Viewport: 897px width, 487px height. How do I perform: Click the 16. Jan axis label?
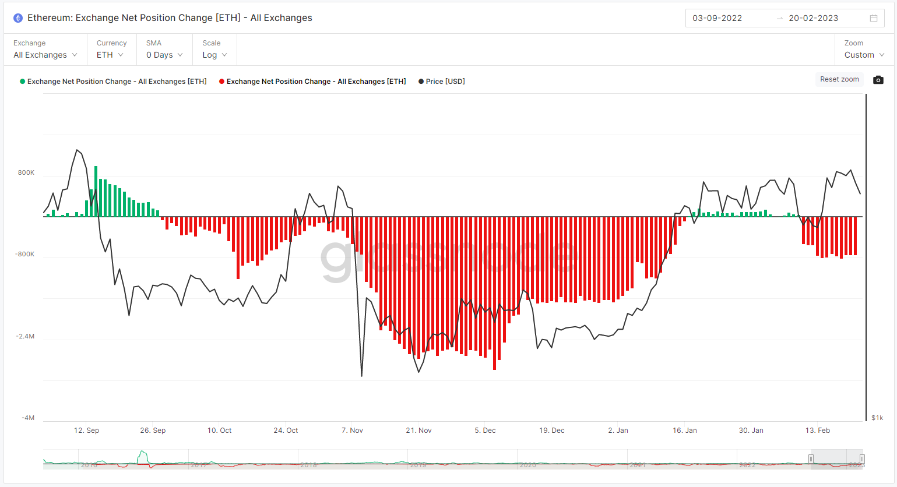pos(684,430)
